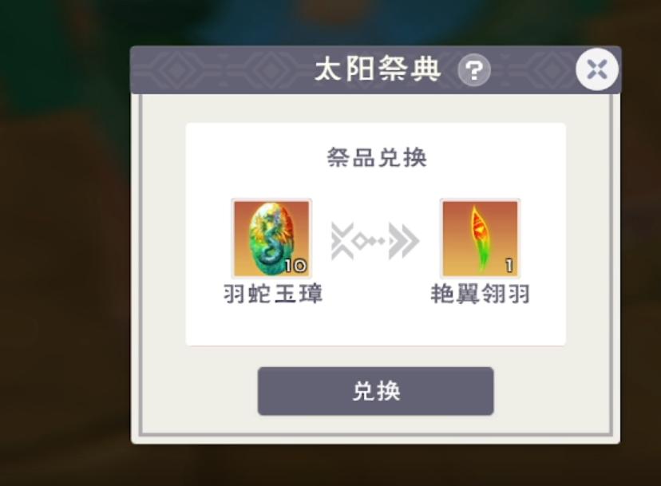Click the 羽蛇玉璋 item name label
This screenshot has width=661, height=486.
pyautogui.click(x=273, y=294)
